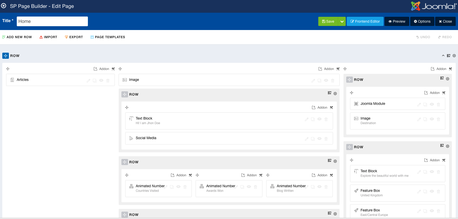Image resolution: width=458 pixels, height=219 pixels.
Task: Click the Frontend Editor button
Action: tap(365, 22)
